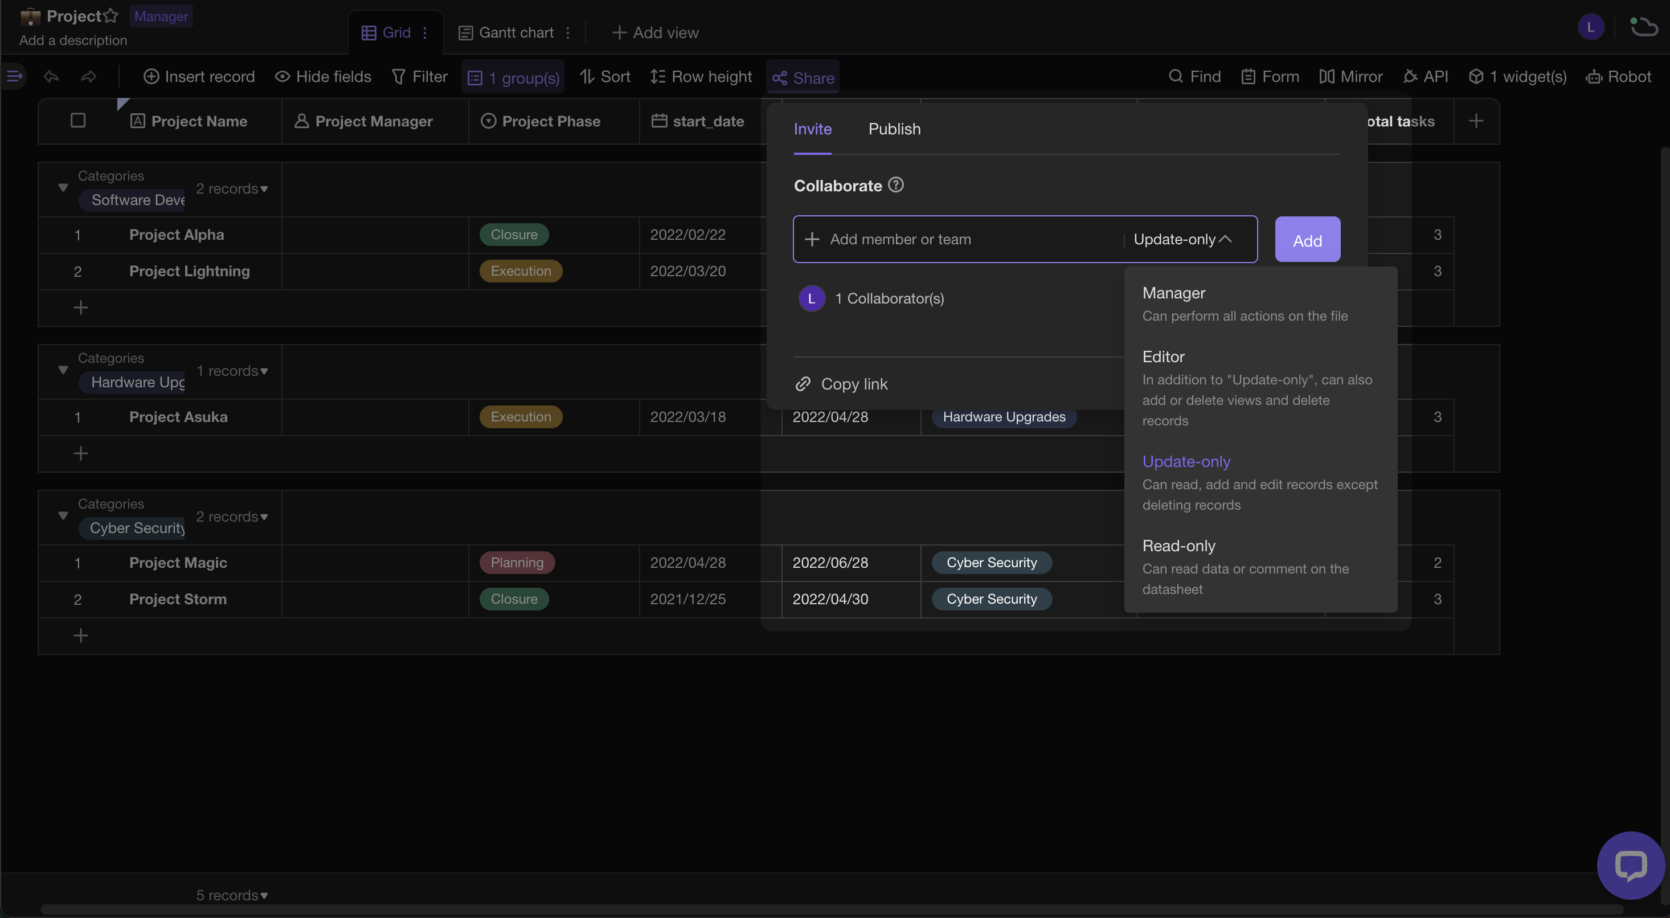The image size is (1670, 918).
Task: Add a record to Cyber Security group
Action: pyautogui.click(x=80, y=636)
